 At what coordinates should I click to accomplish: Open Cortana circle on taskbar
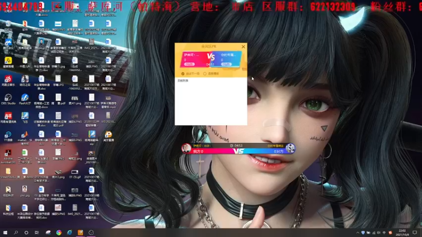(x=26, y=233)
